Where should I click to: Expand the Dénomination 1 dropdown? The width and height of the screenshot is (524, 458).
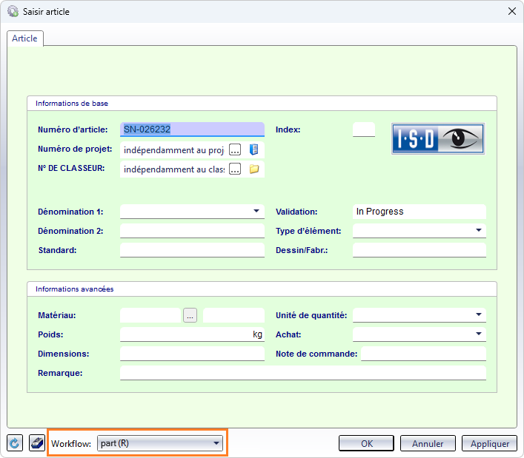point(256,211)
